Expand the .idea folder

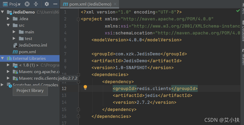click(8, 19)
